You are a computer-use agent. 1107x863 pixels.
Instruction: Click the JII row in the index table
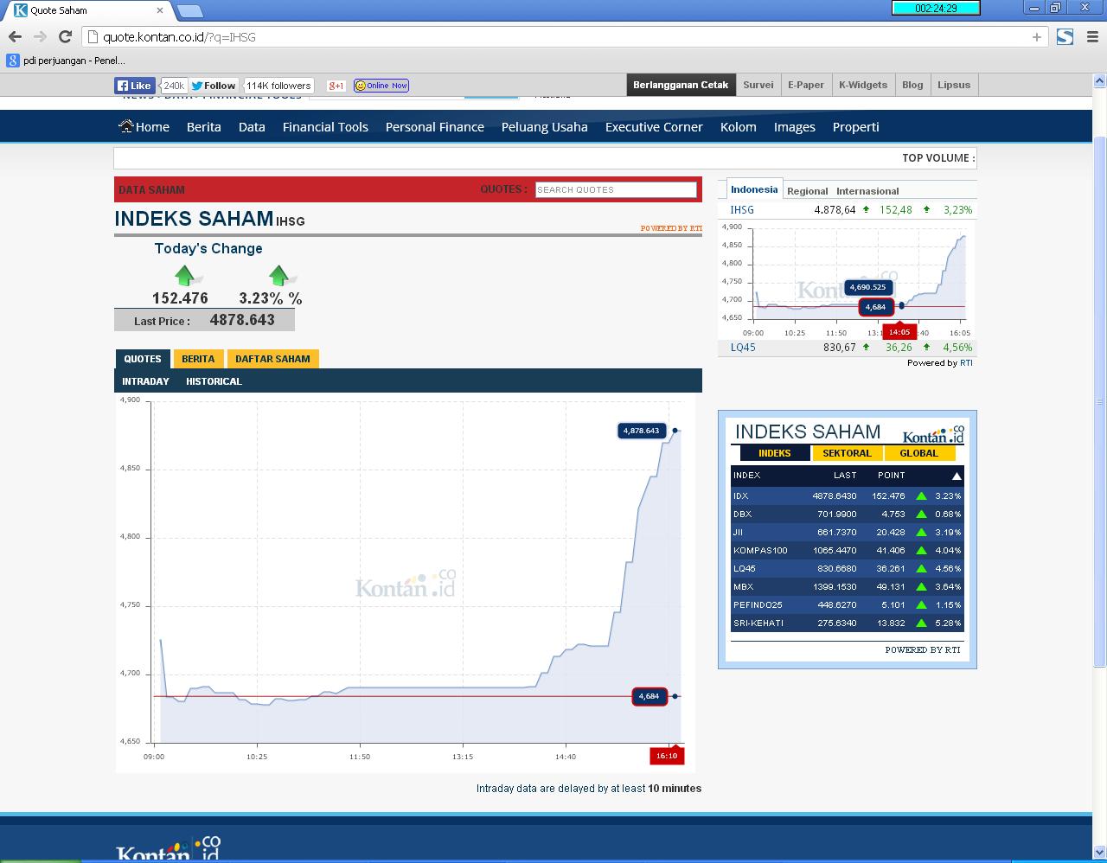click(847, 532)
